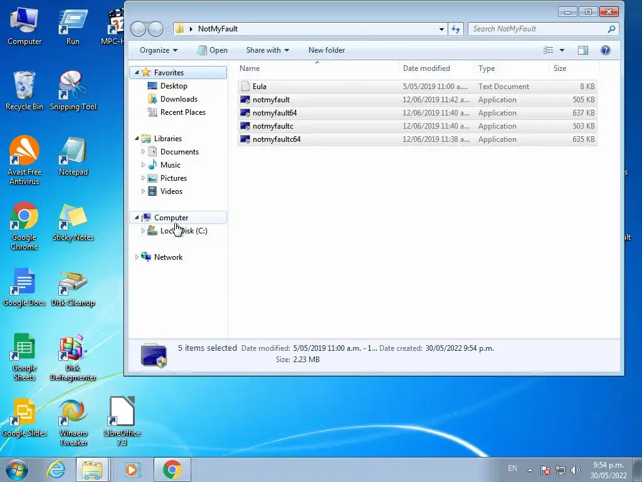Screen dimensions: 642x482
Task: Open the Share with menu
Action: [x=267, y=50]
